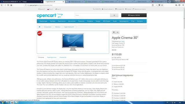Screen dimensions: 185x104
Task: Open the language (Язык) dropdown with flag
Action: 50,9
